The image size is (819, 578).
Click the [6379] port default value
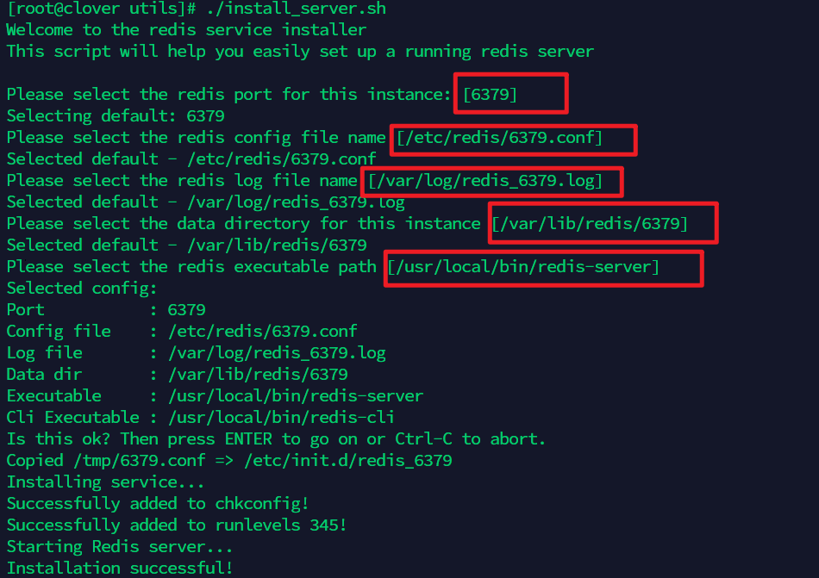(x=490, y=95)
